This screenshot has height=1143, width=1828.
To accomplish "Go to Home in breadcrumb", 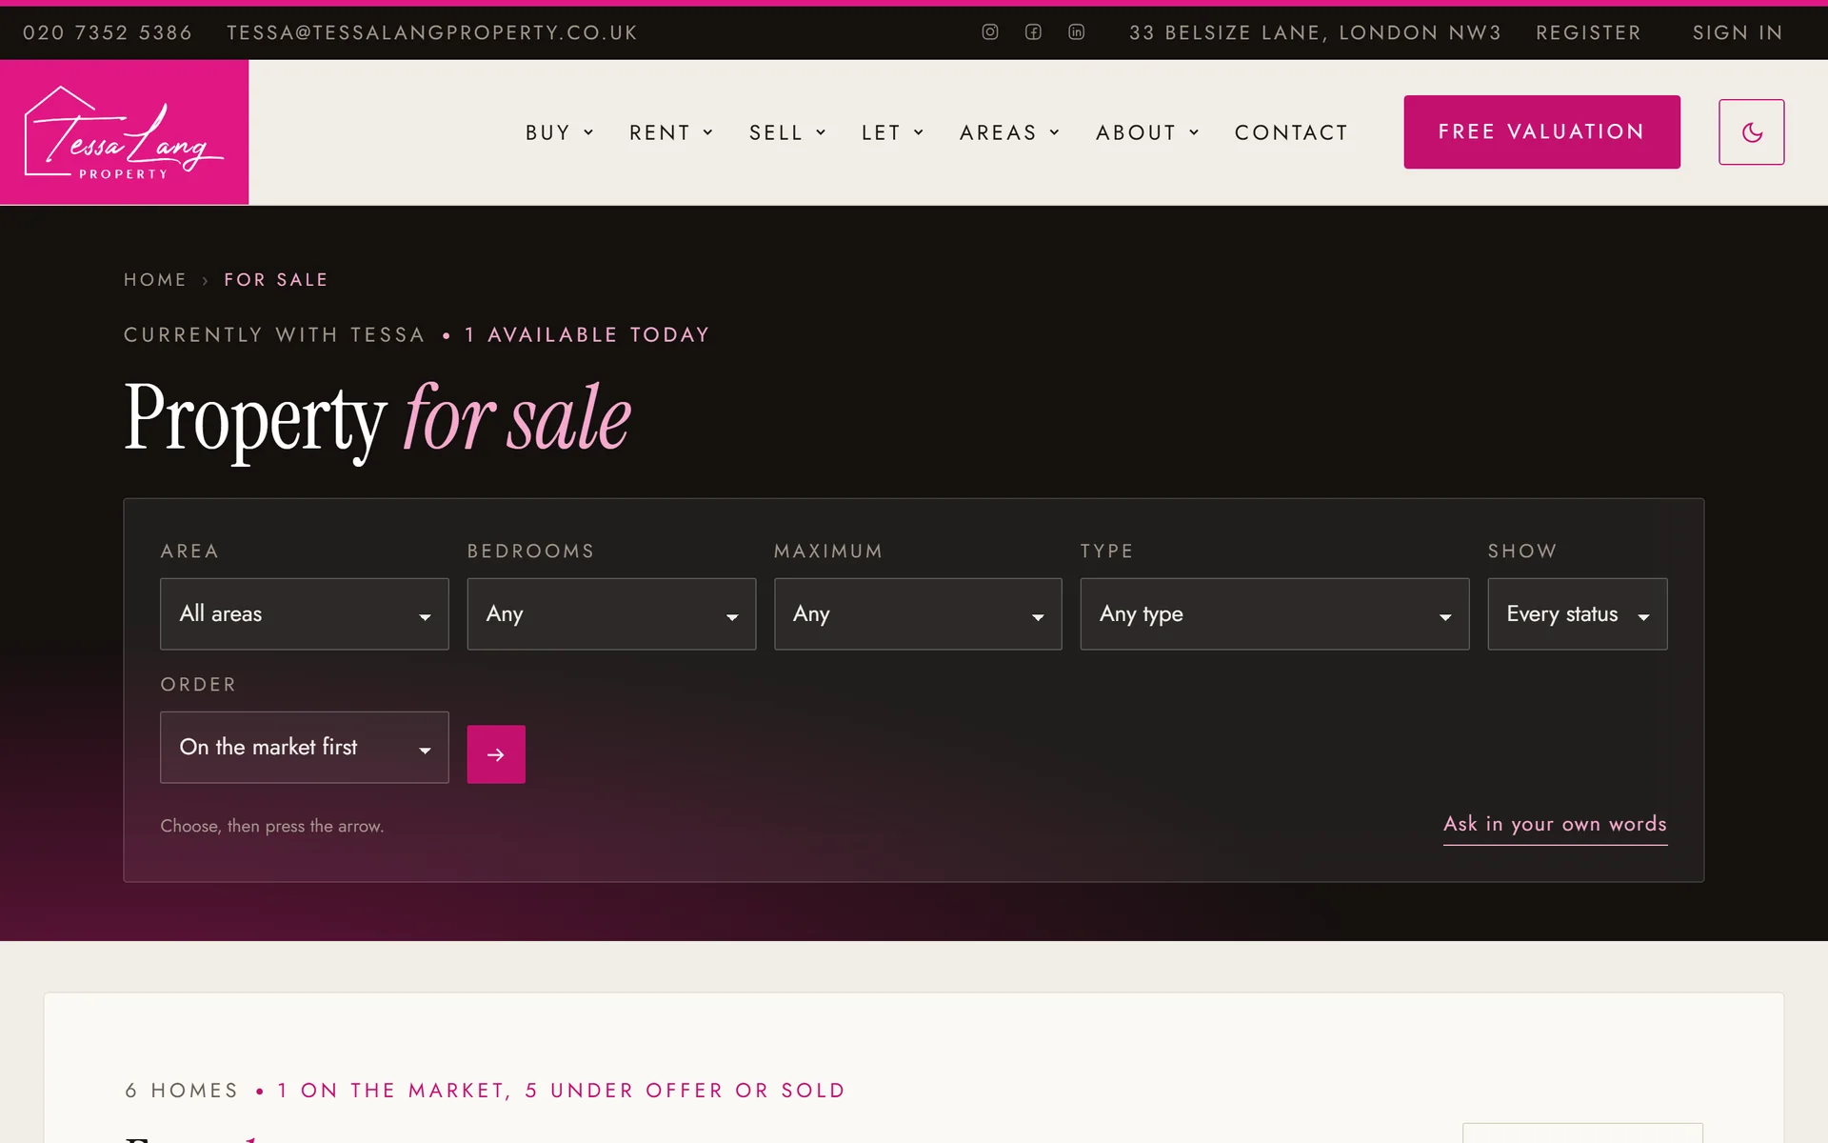I will (x=155, y=280).
